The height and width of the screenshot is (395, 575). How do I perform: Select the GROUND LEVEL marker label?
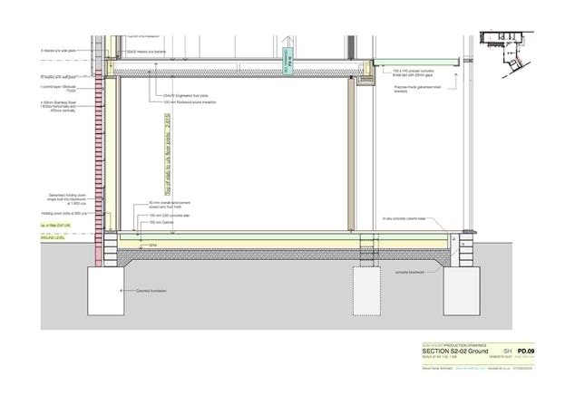point(54,236)
